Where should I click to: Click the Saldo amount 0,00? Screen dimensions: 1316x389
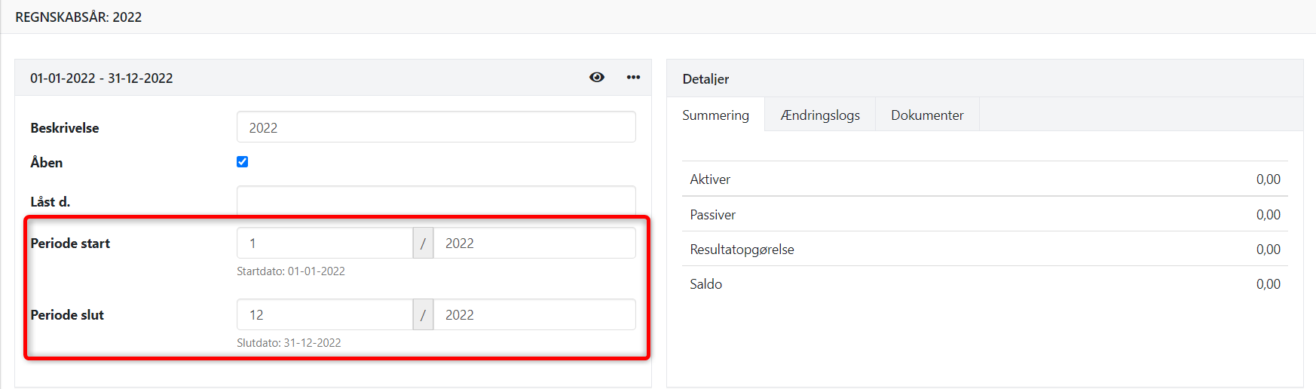tap(1268, 284)
